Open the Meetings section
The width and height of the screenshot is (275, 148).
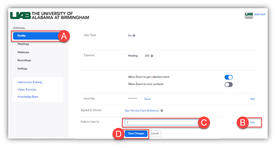click(x=23, y=44)
